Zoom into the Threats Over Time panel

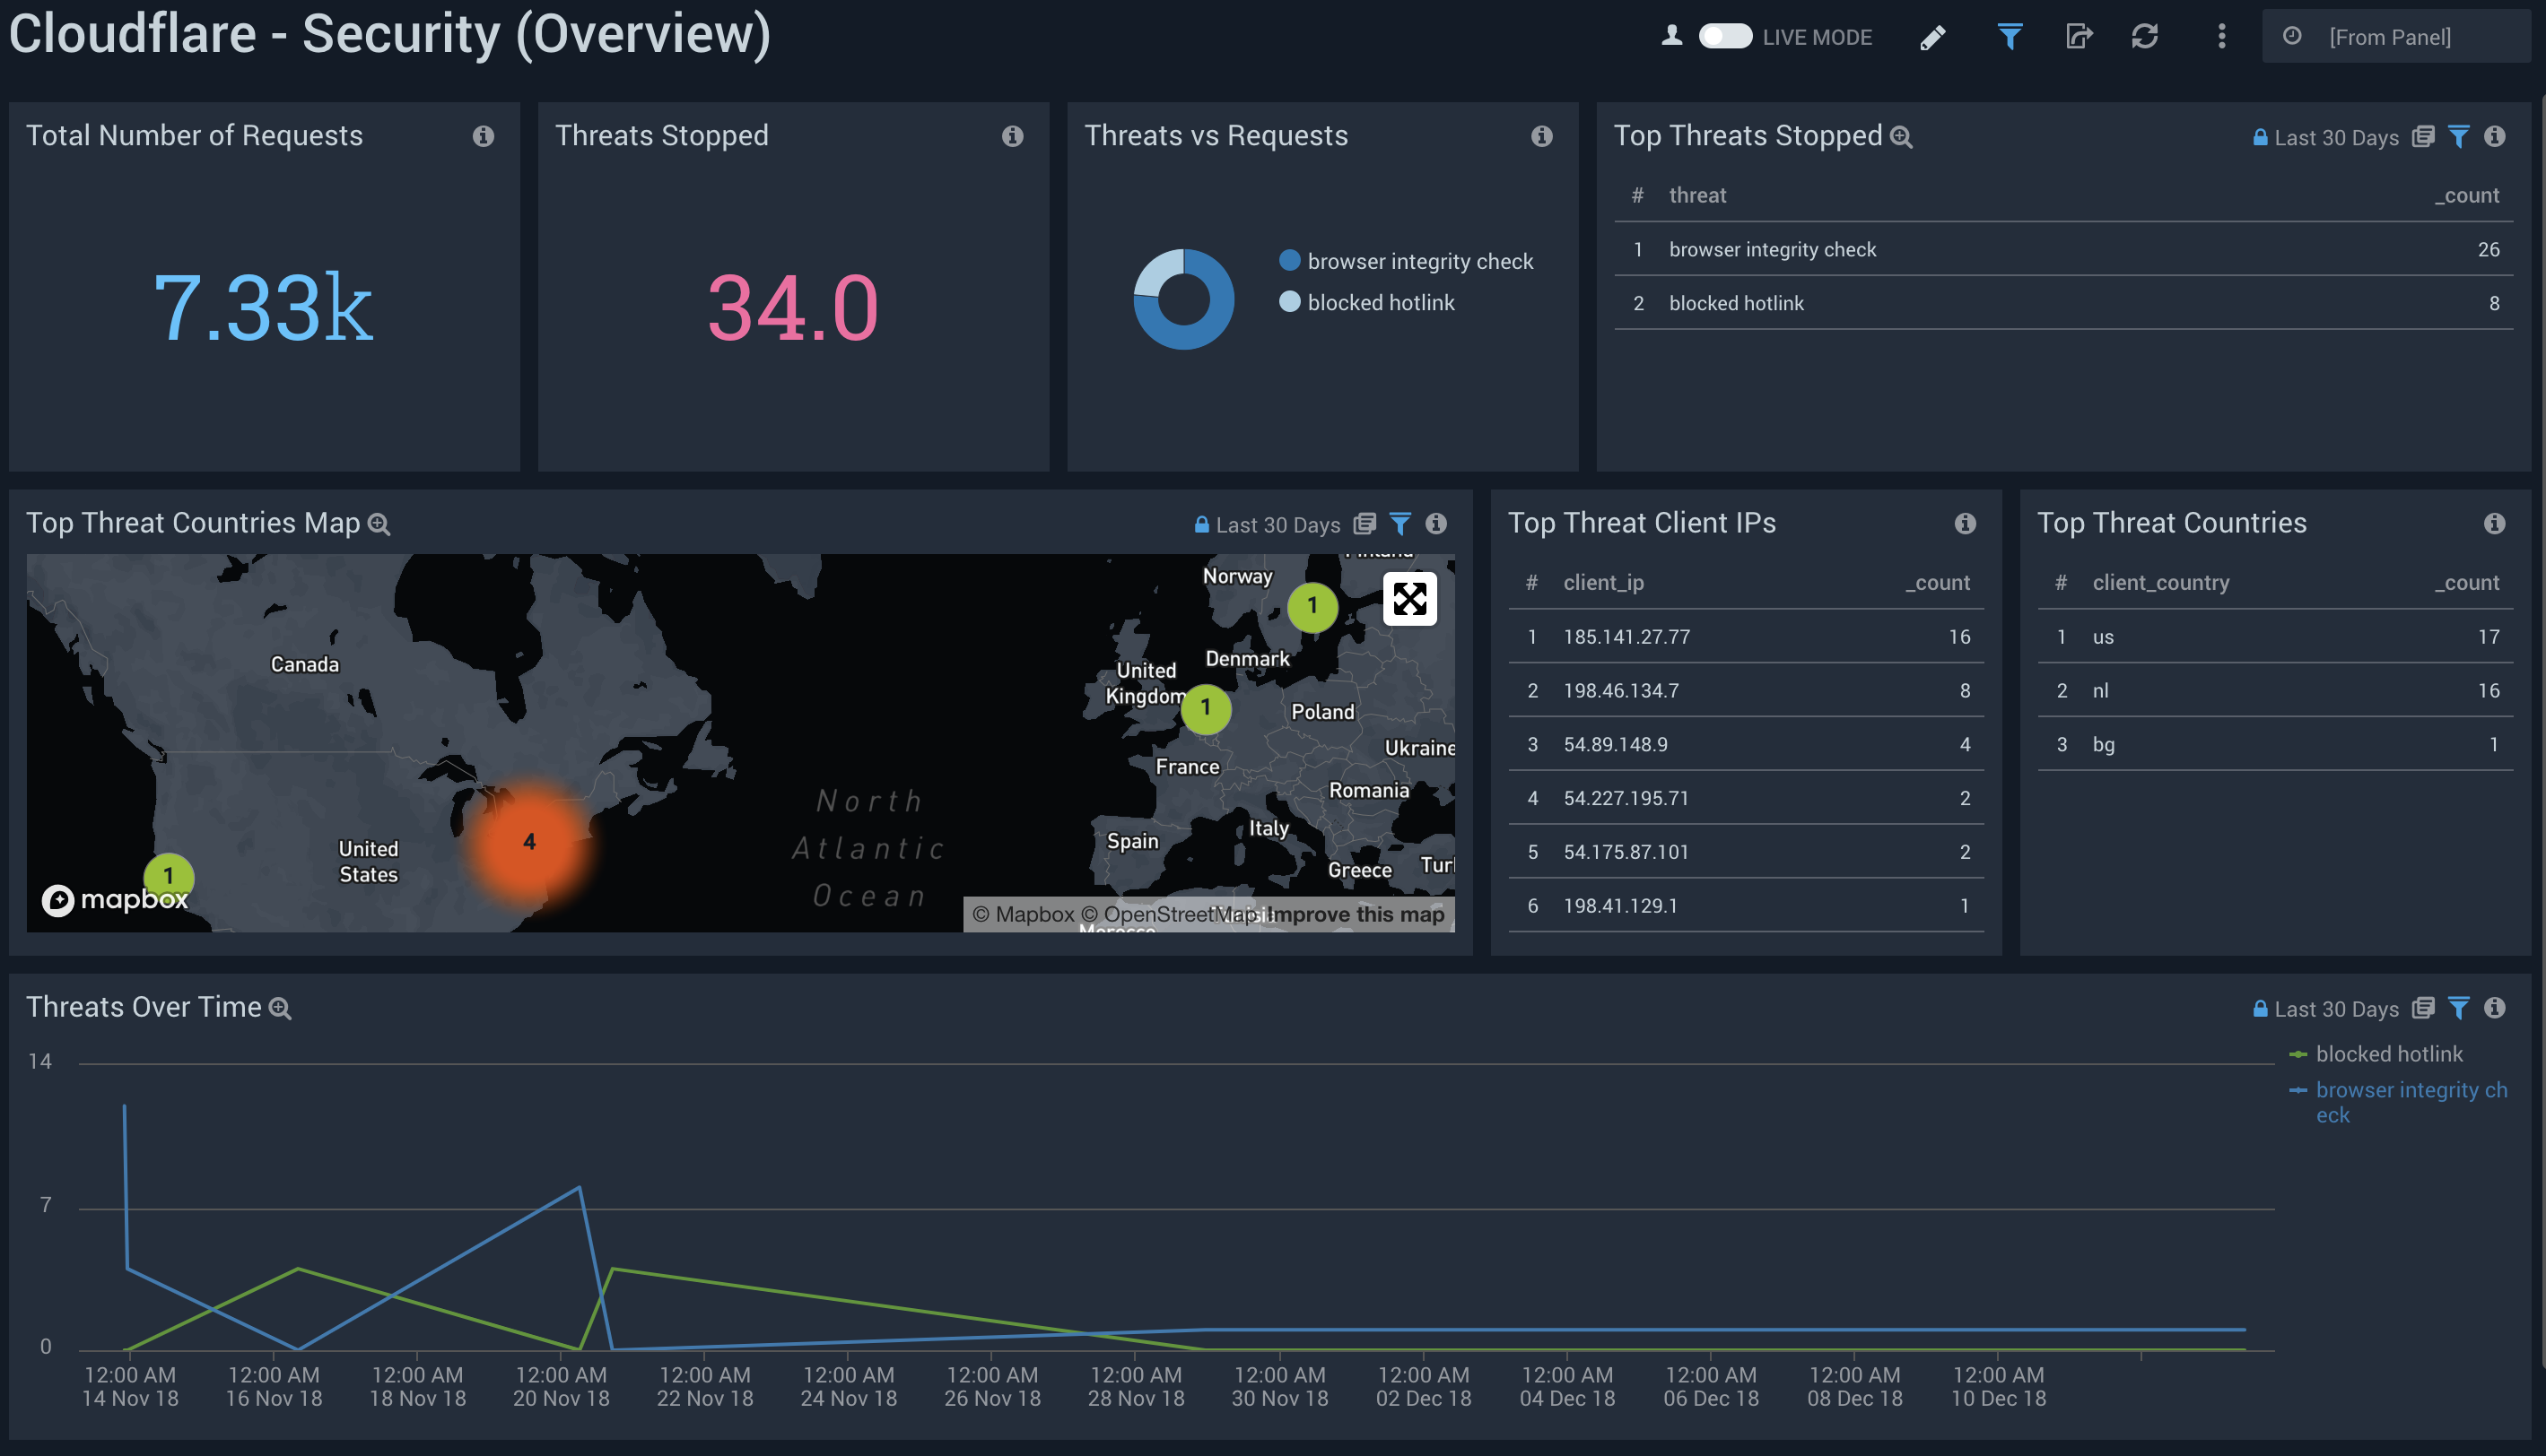click(x=280, y=1008)
